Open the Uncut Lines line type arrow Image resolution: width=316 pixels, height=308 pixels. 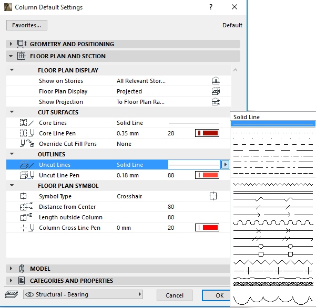(225, 165)
